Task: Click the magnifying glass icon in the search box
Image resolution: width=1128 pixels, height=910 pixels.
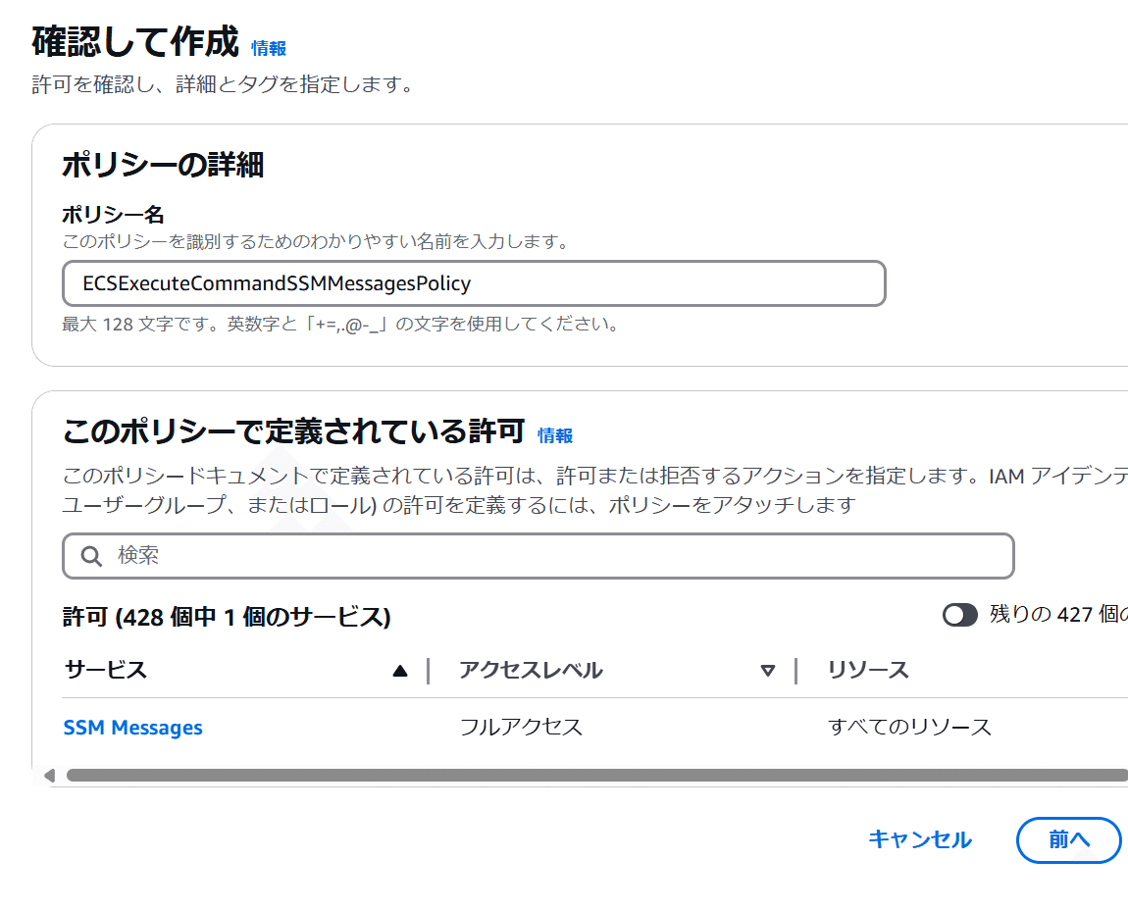Action: 91,556
